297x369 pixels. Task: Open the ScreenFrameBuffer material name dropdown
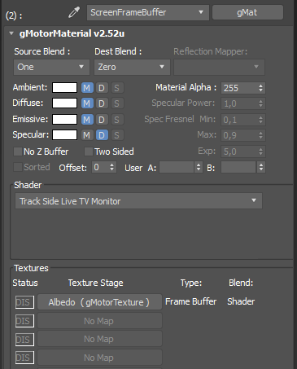coord(148,12)
